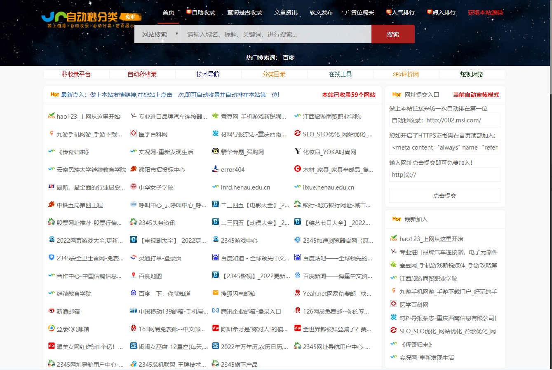Click the site logo 自动秒分类
Viewport: 552px width, 370px height.
click(92, 18)
